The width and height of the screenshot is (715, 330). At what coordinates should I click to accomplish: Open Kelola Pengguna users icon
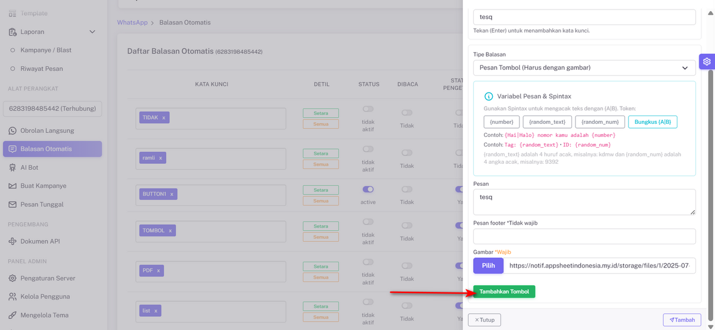13,297
